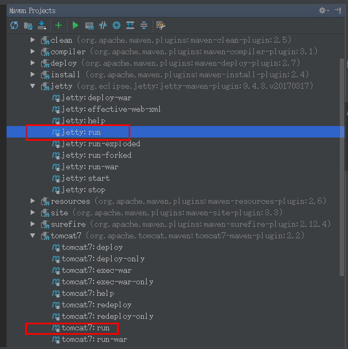Toggle Skip Tests mode lightning icon
The height and width of the screenshot is (349, 348).
[x=117, y=25]
